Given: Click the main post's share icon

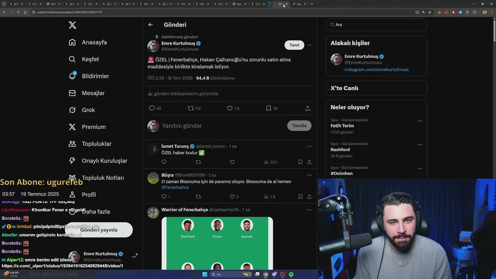Looking at the screenshot, I should pos(308,108).
